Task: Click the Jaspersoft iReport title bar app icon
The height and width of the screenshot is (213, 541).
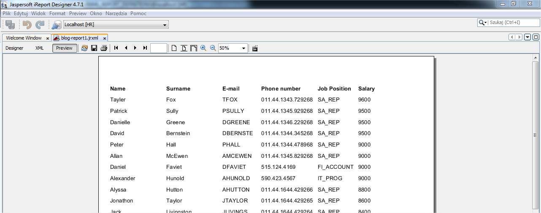Action: 4,4
